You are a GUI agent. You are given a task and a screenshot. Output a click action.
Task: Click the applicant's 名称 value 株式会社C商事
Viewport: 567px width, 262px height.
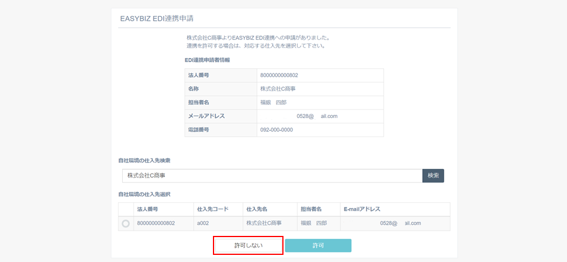pyautogui.click(x=278, y=89)
